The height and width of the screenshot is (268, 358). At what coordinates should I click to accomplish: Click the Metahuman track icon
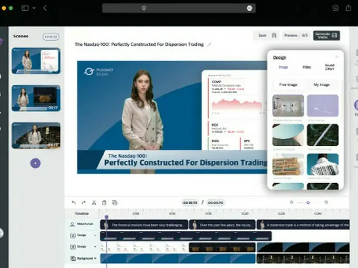(x=72, y=224)
